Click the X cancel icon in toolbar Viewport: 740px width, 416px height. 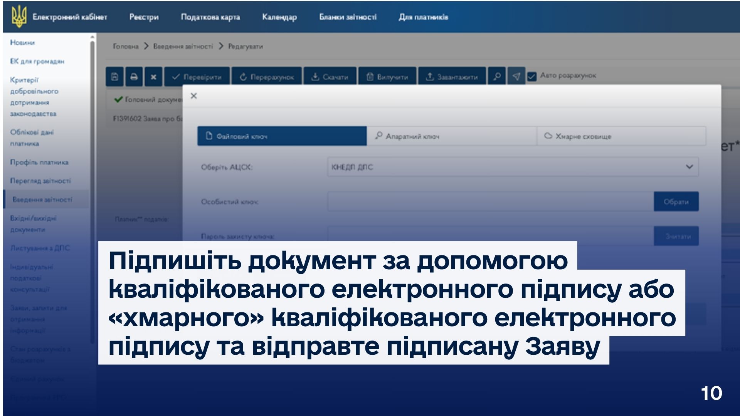click(153, 77)
